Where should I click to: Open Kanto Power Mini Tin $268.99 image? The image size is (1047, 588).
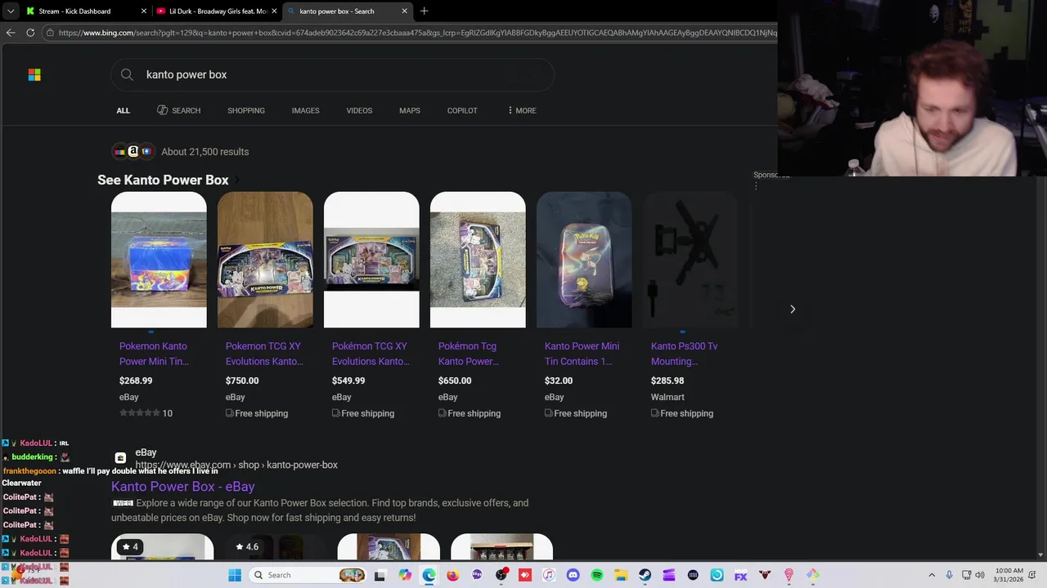tap(159, 260)
